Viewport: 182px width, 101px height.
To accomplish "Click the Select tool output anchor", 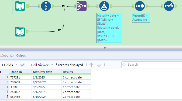I will 176,6.
